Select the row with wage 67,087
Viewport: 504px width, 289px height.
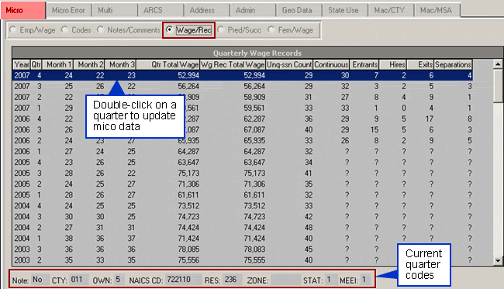[x=243, y=129]
